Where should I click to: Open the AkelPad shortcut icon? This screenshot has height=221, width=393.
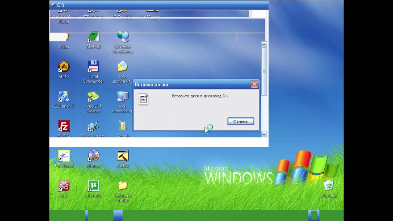coord(93,37)
